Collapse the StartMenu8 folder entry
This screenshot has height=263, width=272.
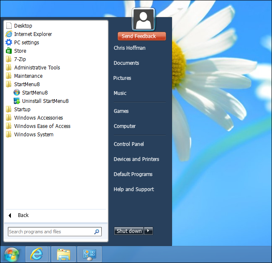click(27, 84)
